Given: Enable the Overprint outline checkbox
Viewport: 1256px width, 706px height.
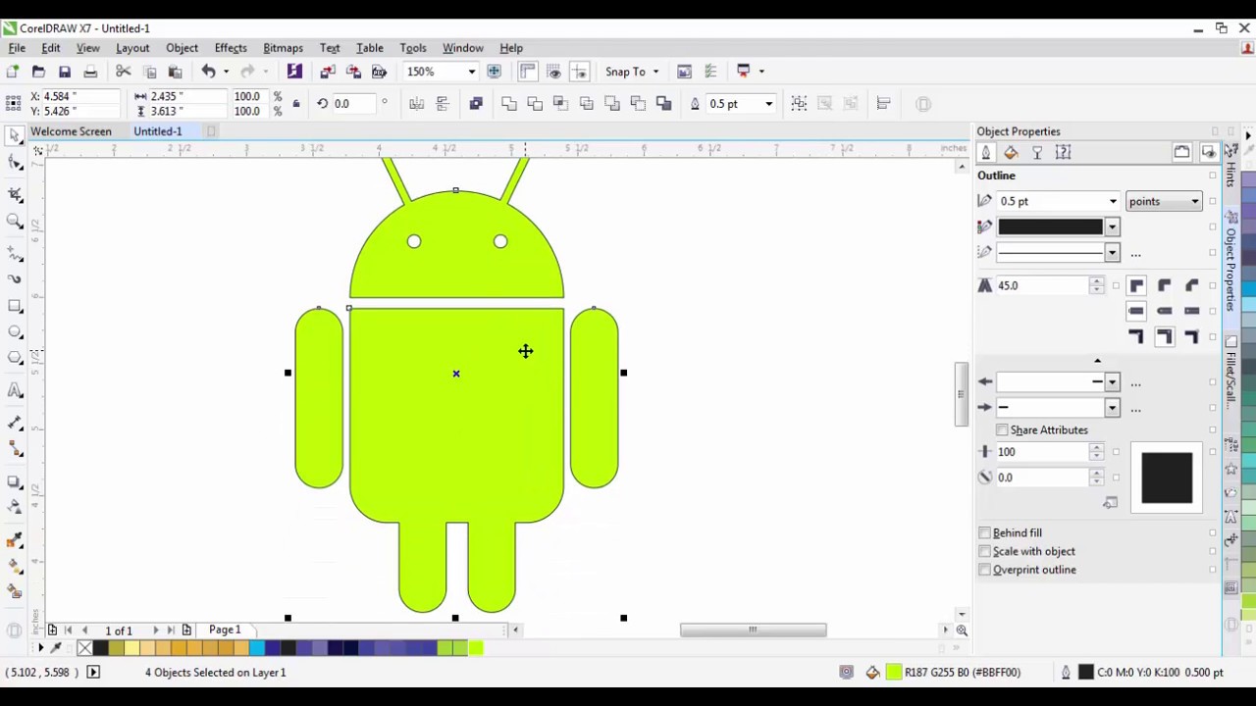Looking at the screenshot, I should coord(984,570).
